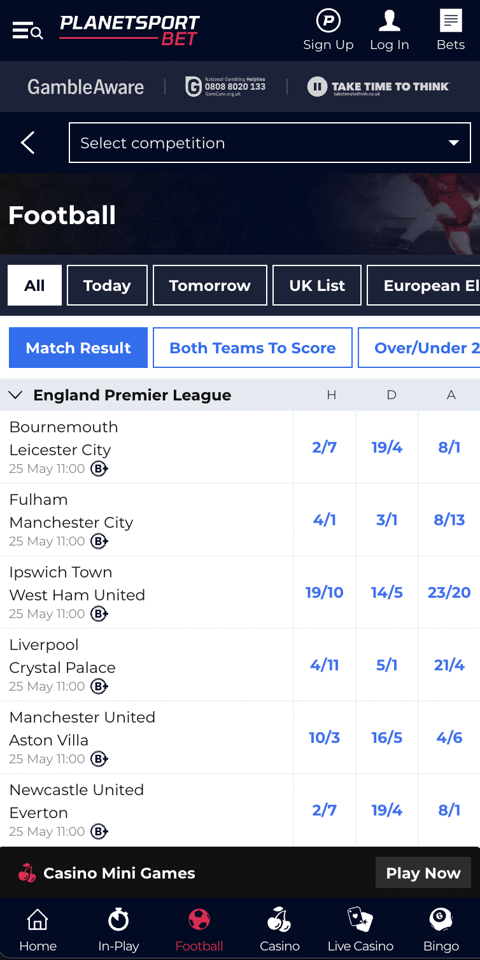Click the Take Time To Think pause icon
Image resolution: width=480 pixels, height=960 pixels.
point(316,87)
